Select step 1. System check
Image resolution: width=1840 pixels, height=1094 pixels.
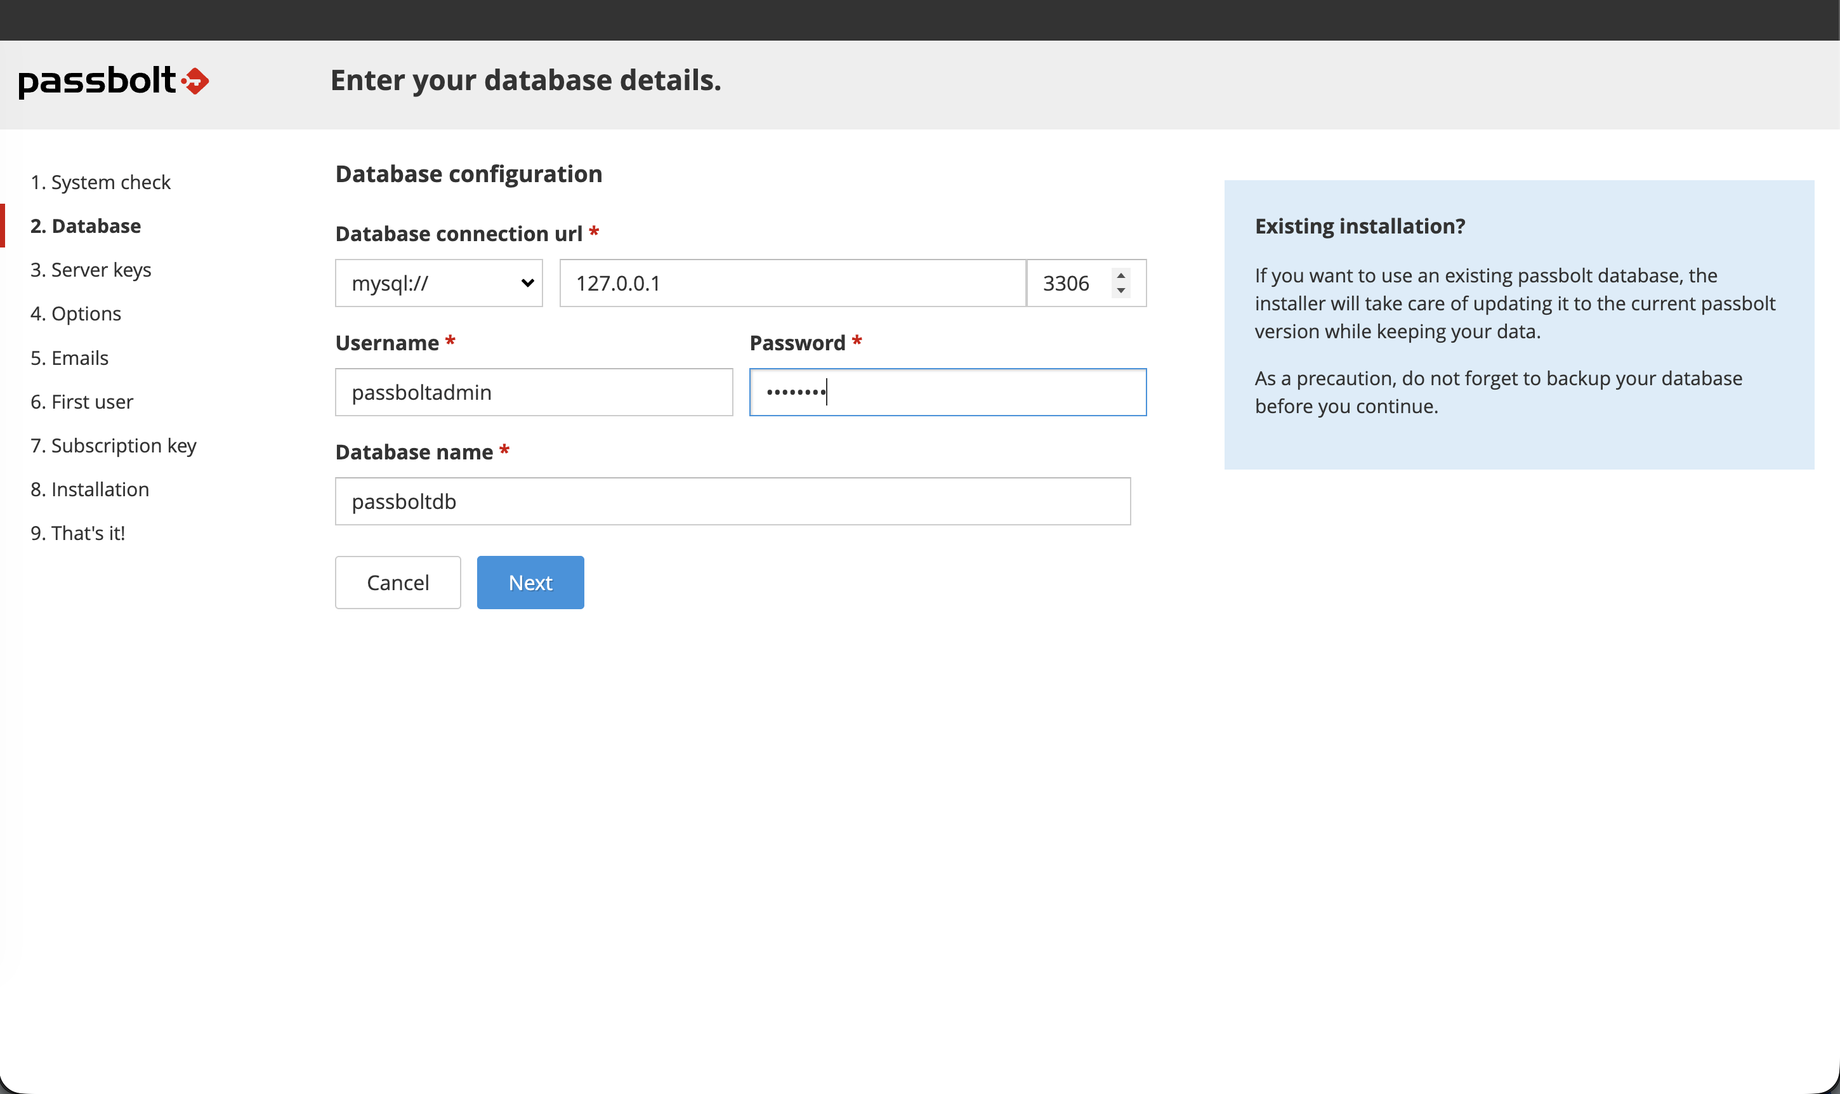pyautogui.click(x=100, y=182)
